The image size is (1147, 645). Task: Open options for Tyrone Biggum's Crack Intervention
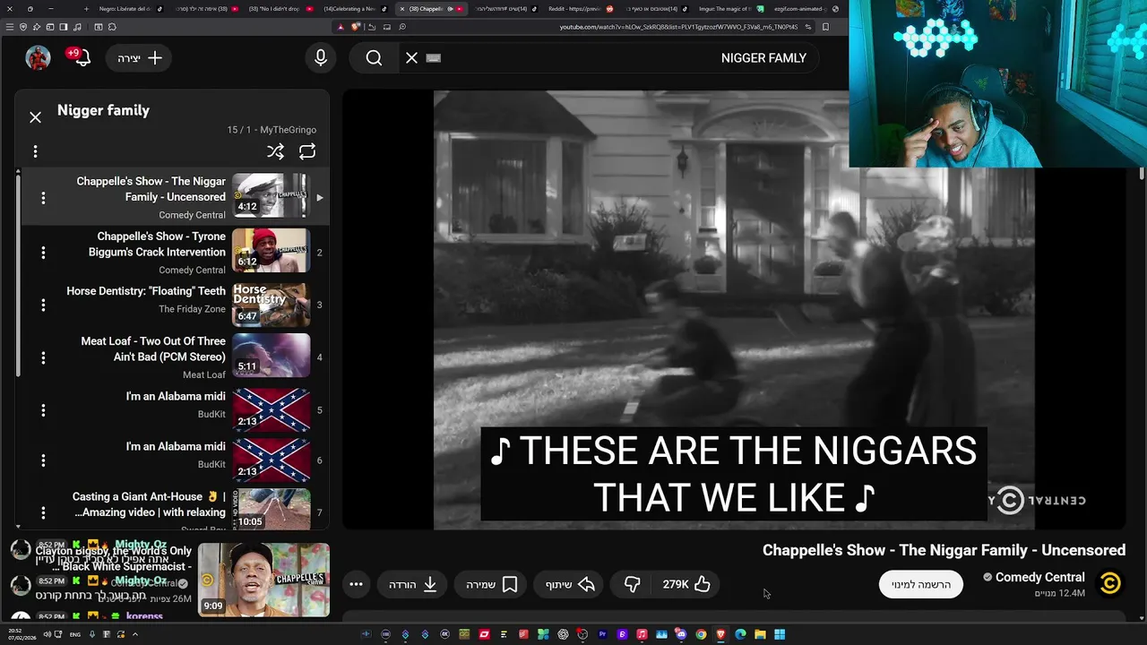point(43,253)
